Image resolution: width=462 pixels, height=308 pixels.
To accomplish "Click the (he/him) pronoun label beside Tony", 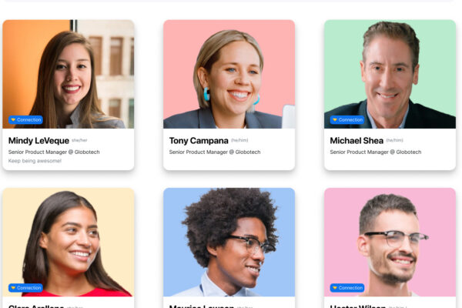I will point(239,140).
